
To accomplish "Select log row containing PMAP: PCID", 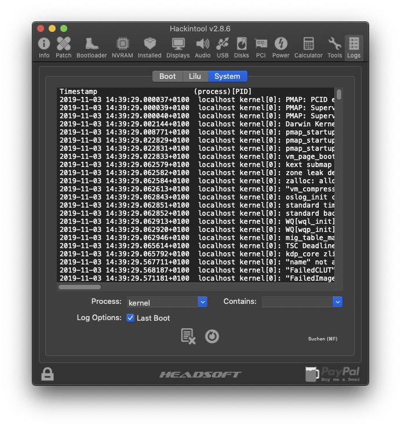I will (196, 100).
